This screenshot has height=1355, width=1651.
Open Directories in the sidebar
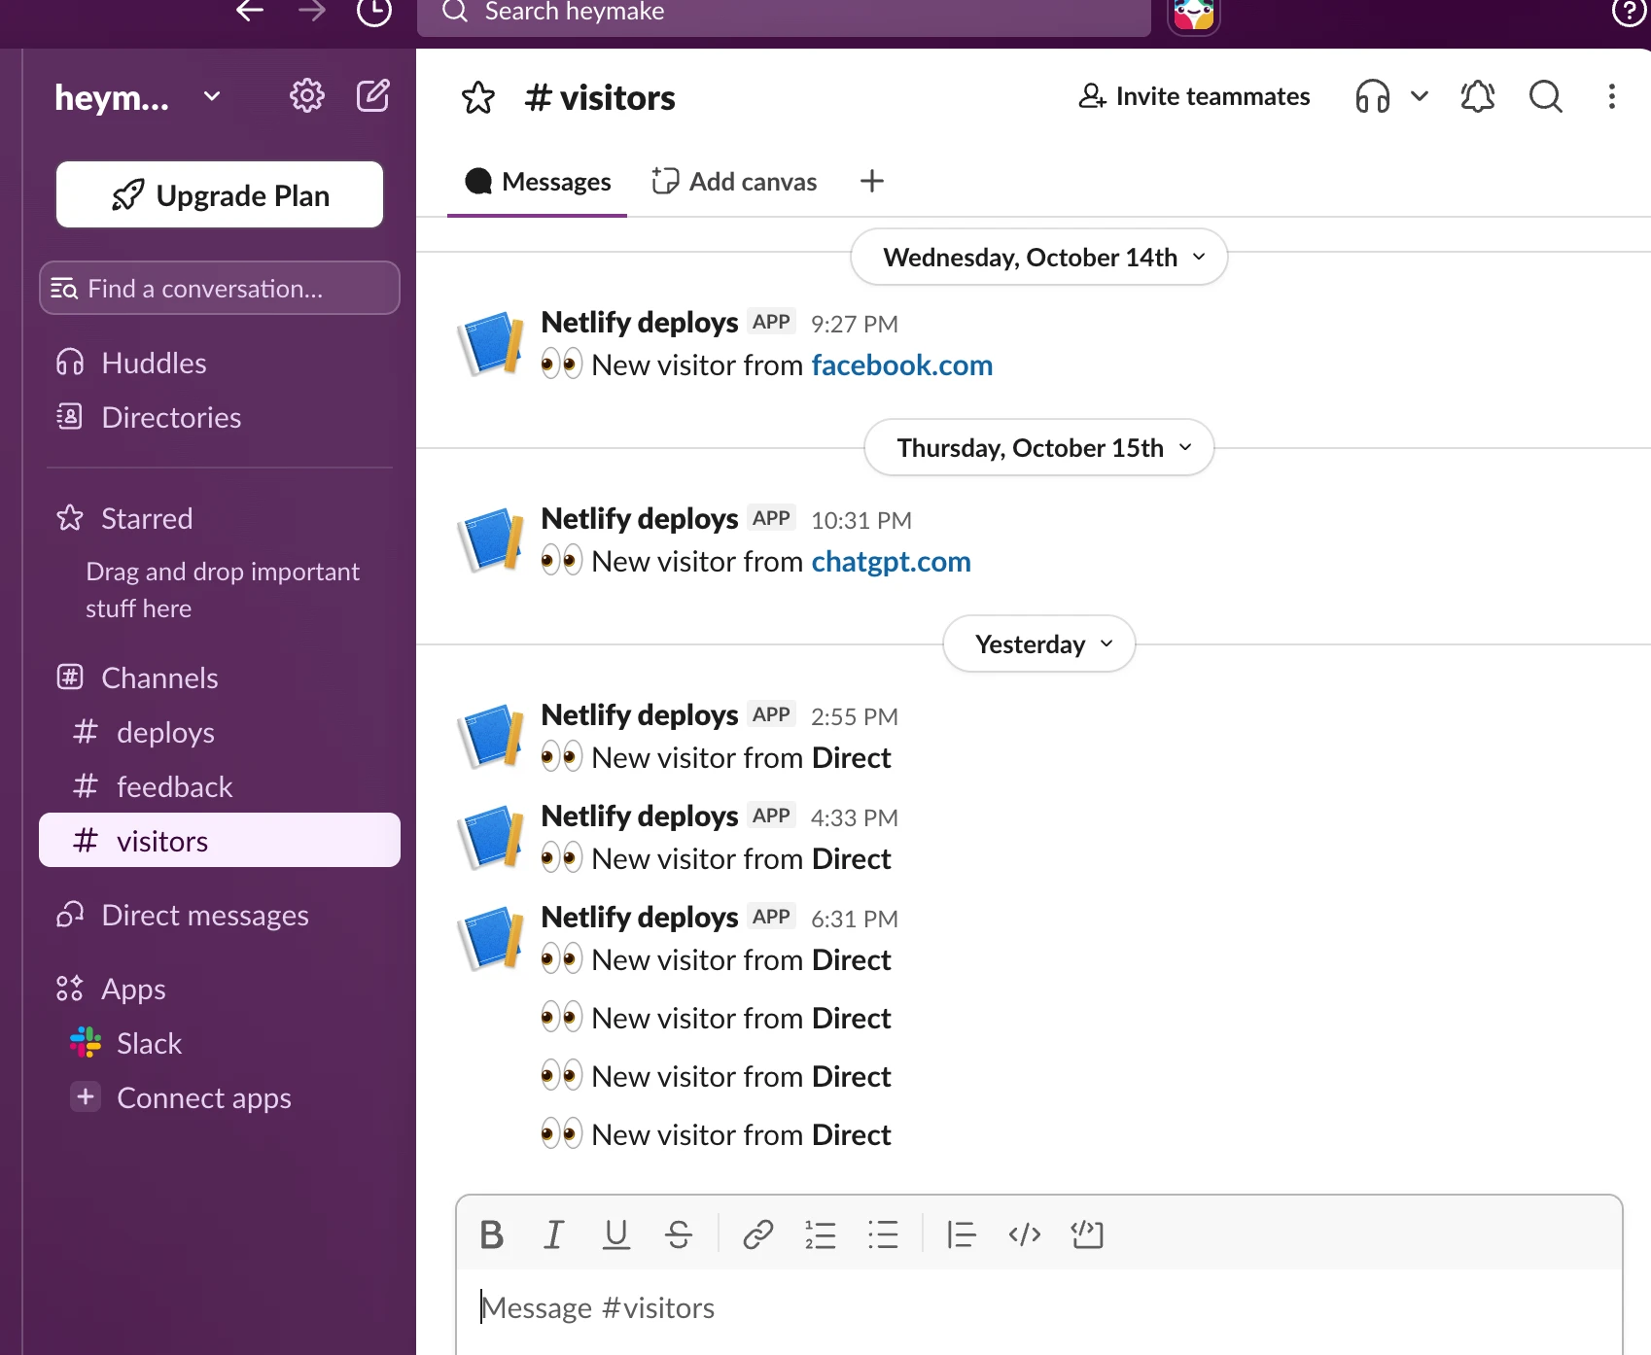tap(220, 417)
